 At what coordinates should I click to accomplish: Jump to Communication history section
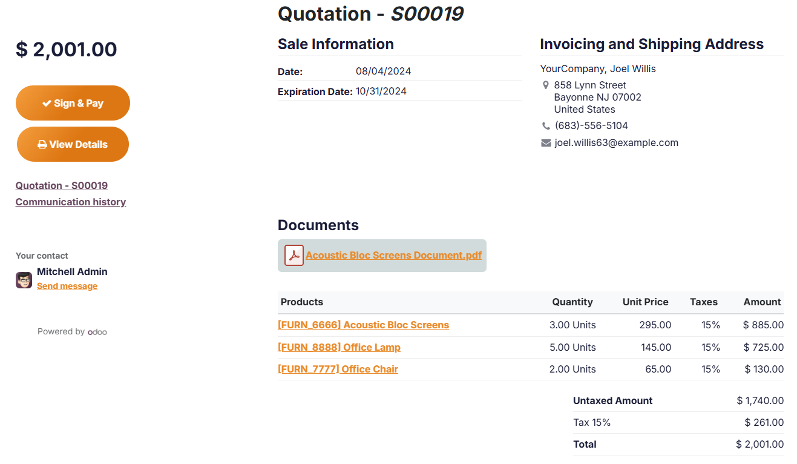[x=71, y=202]
